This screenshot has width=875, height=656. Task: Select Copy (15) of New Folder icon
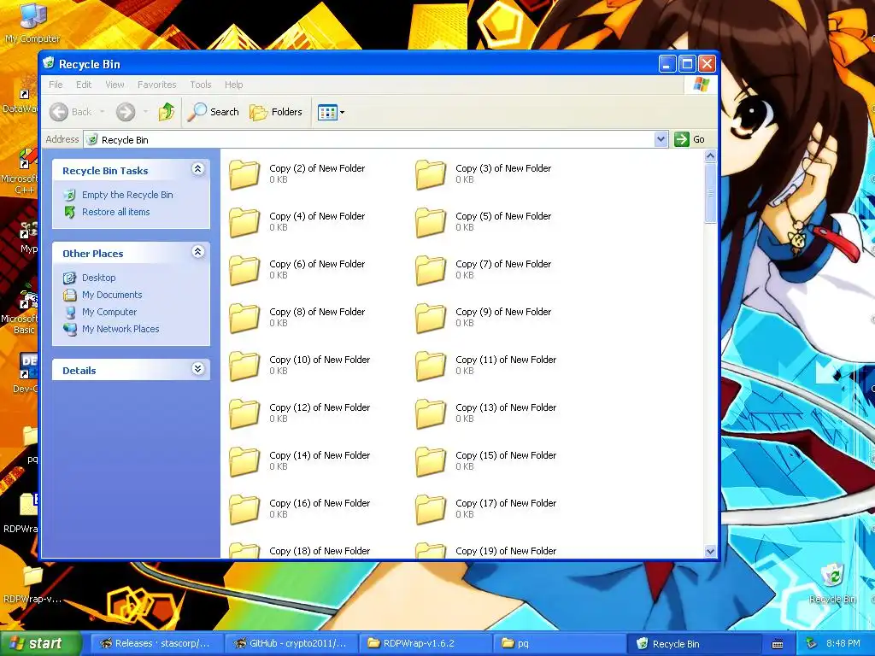(x=431, y=462)
